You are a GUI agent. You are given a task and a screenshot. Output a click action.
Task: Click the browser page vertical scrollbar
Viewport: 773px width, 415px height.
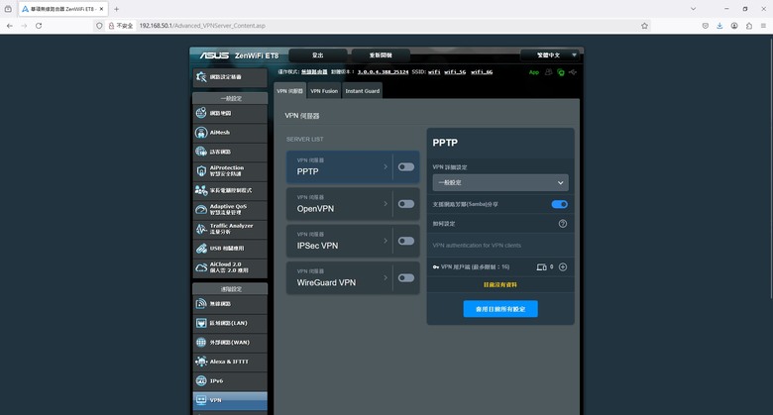click(x=771, y=167)
